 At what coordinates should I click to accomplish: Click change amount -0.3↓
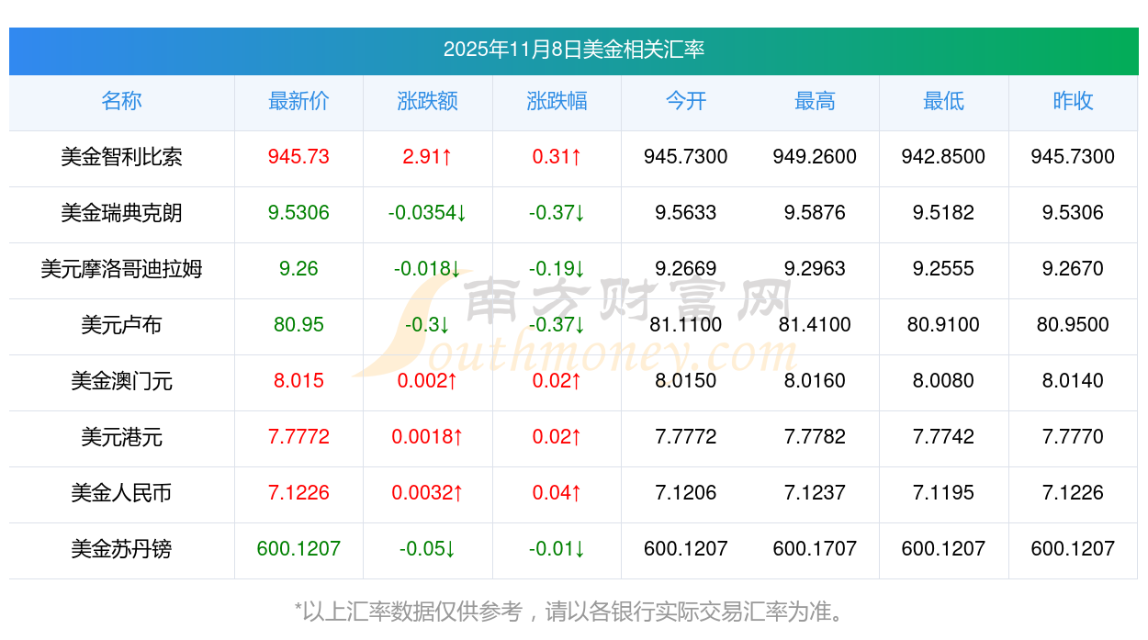coord(428,325)
